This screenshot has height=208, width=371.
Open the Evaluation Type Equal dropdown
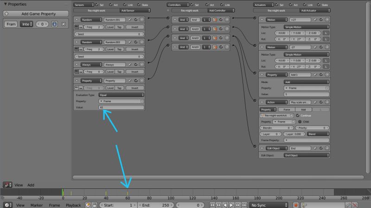(x=121, y=95)
